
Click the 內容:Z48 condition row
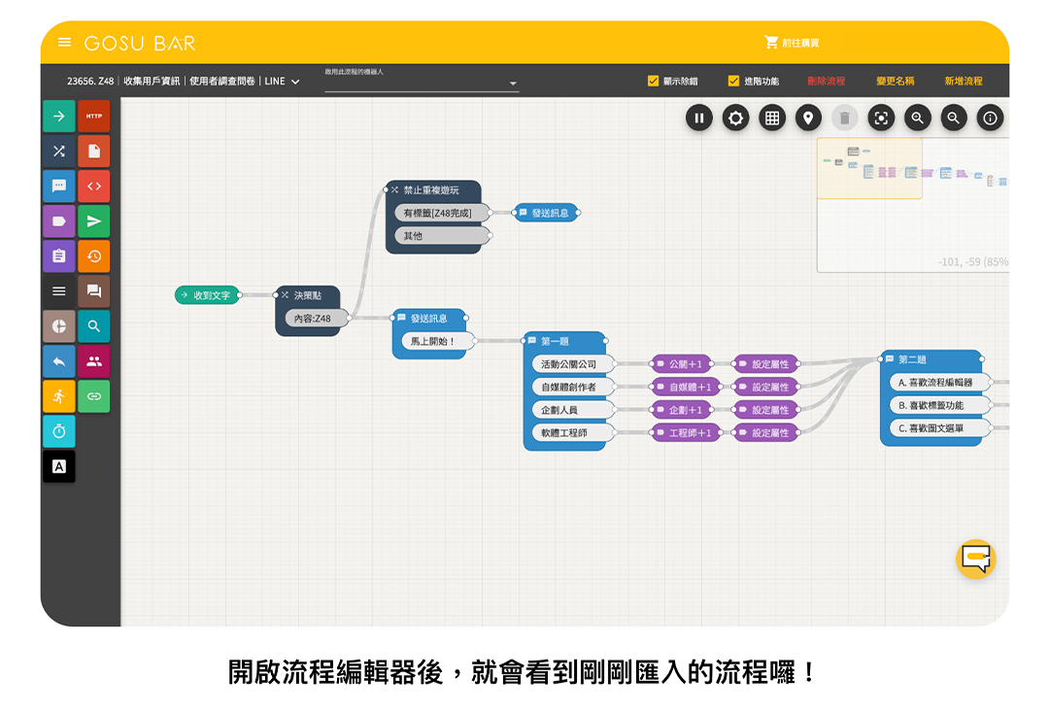pos(317,319)
